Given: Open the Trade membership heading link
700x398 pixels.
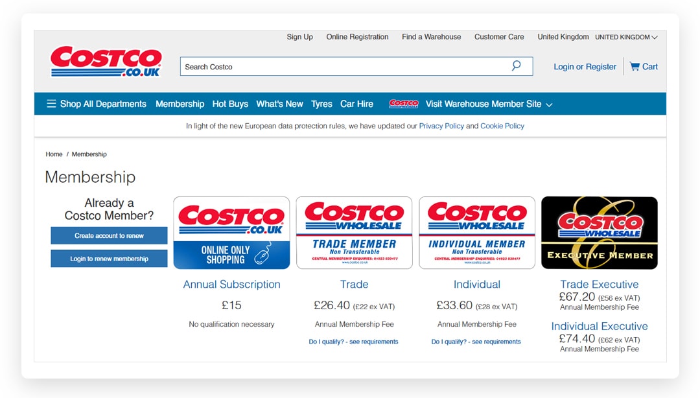Looking at the screenshot, I should 354,284.
